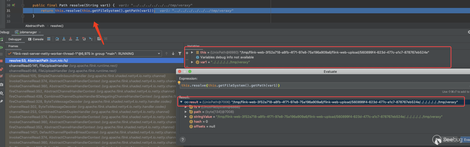Viewport: 470px width, 147px height.
Task: Click the Step Out icon
Action: (x=77, y=39)
